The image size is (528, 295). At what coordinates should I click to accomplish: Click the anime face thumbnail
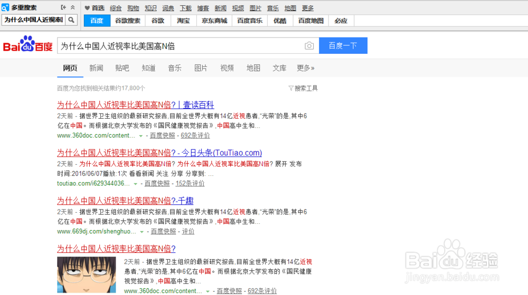pos(87,275)
